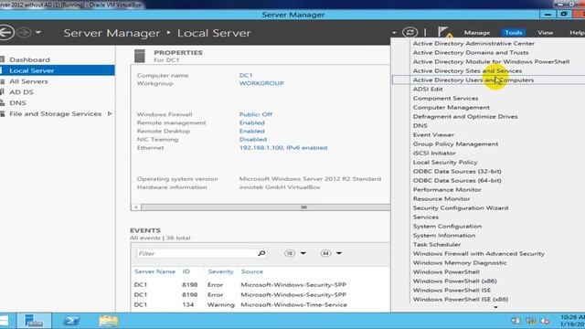Image resolution: width=585 pixels, height=329 pixels.
Task: Open File Explorer from taskbar
Action: [109, 321]
